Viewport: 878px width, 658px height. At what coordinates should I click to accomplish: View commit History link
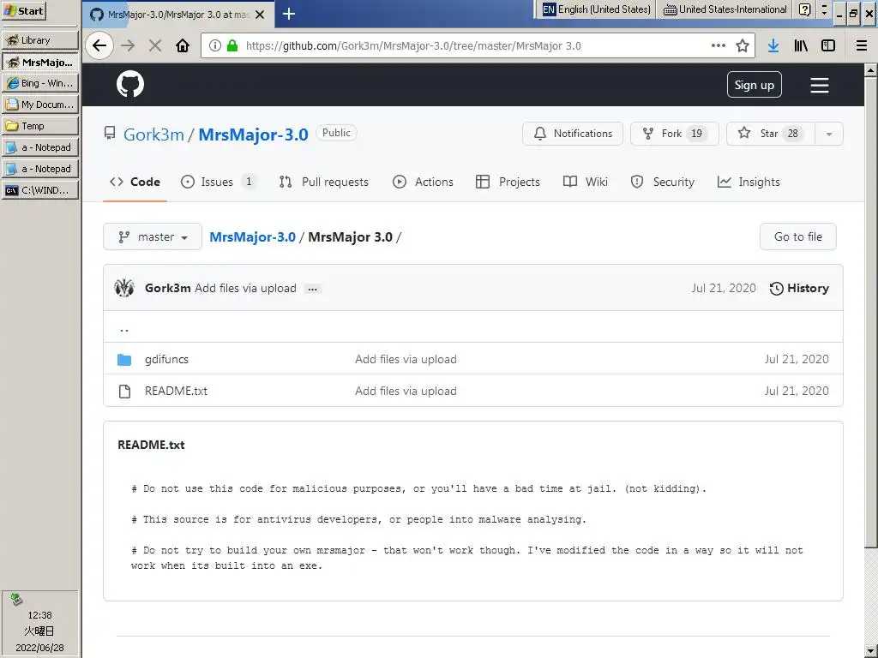point(799,288)
